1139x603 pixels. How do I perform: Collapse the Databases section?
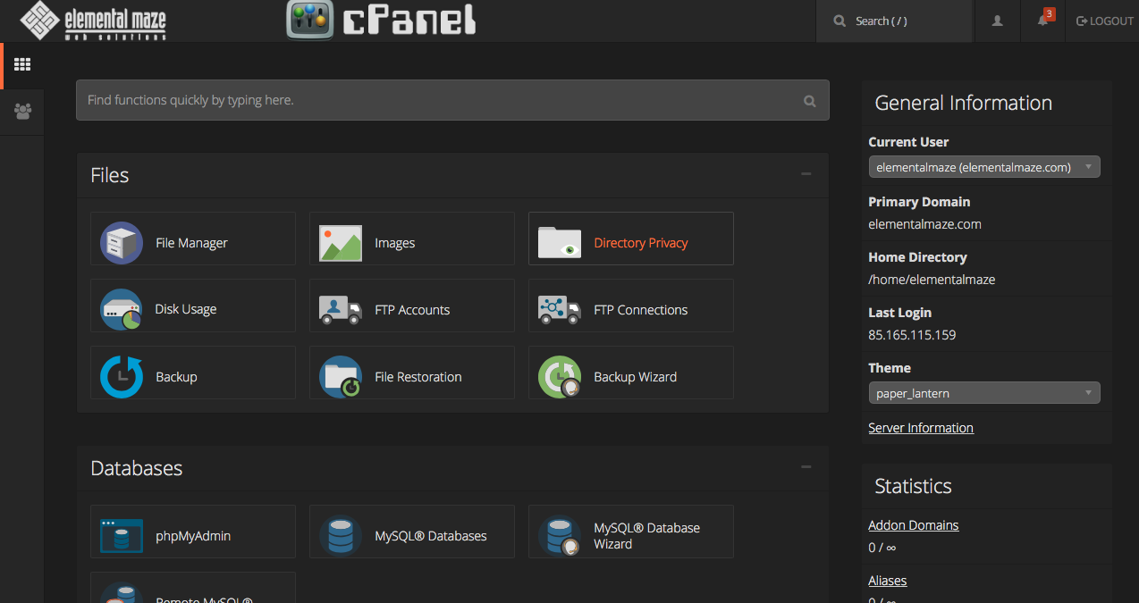tap(806, 467)
